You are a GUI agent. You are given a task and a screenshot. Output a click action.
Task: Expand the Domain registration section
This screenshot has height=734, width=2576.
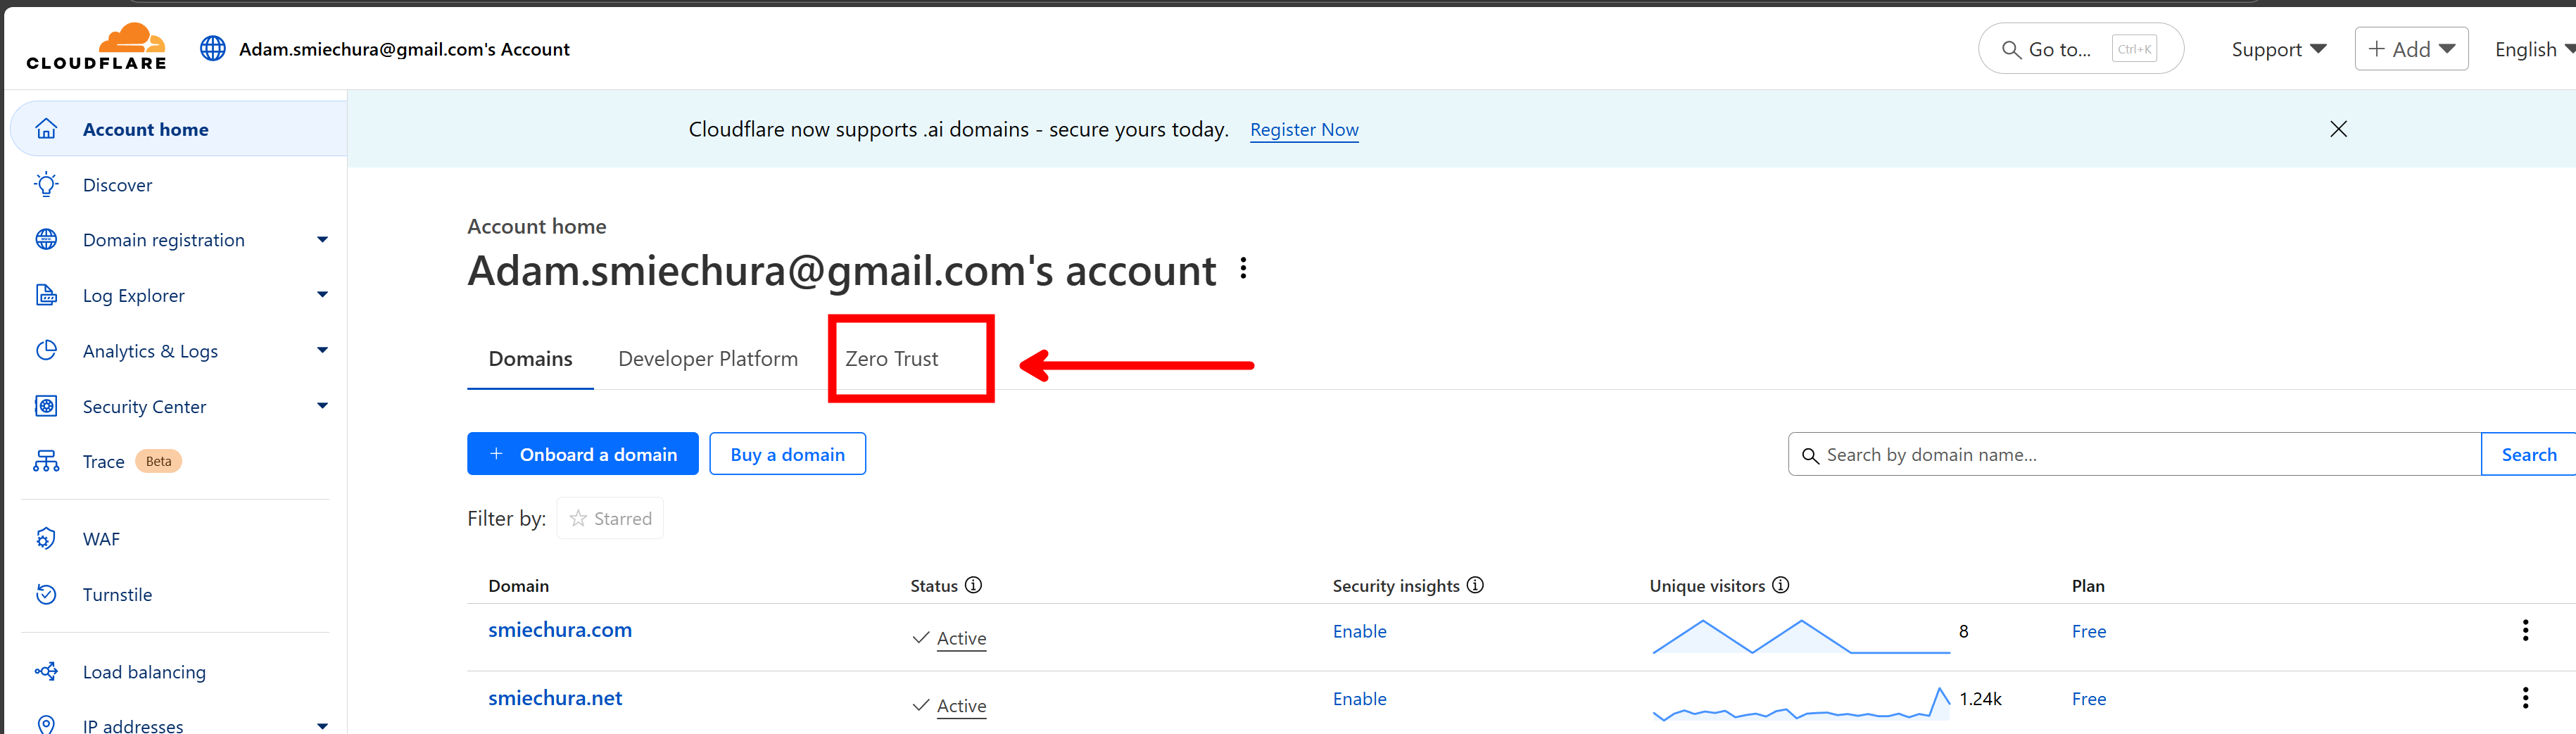coord(321,239)
